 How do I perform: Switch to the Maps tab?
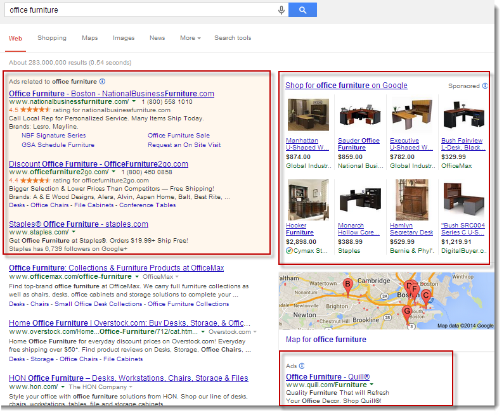89,38
